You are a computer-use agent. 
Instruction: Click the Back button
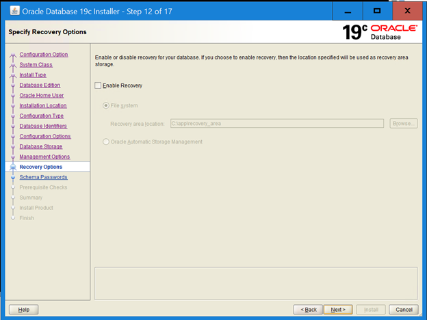(308, 310)
